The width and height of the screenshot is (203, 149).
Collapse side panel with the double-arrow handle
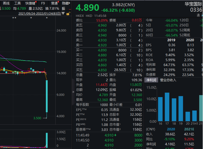pos(73,92)
